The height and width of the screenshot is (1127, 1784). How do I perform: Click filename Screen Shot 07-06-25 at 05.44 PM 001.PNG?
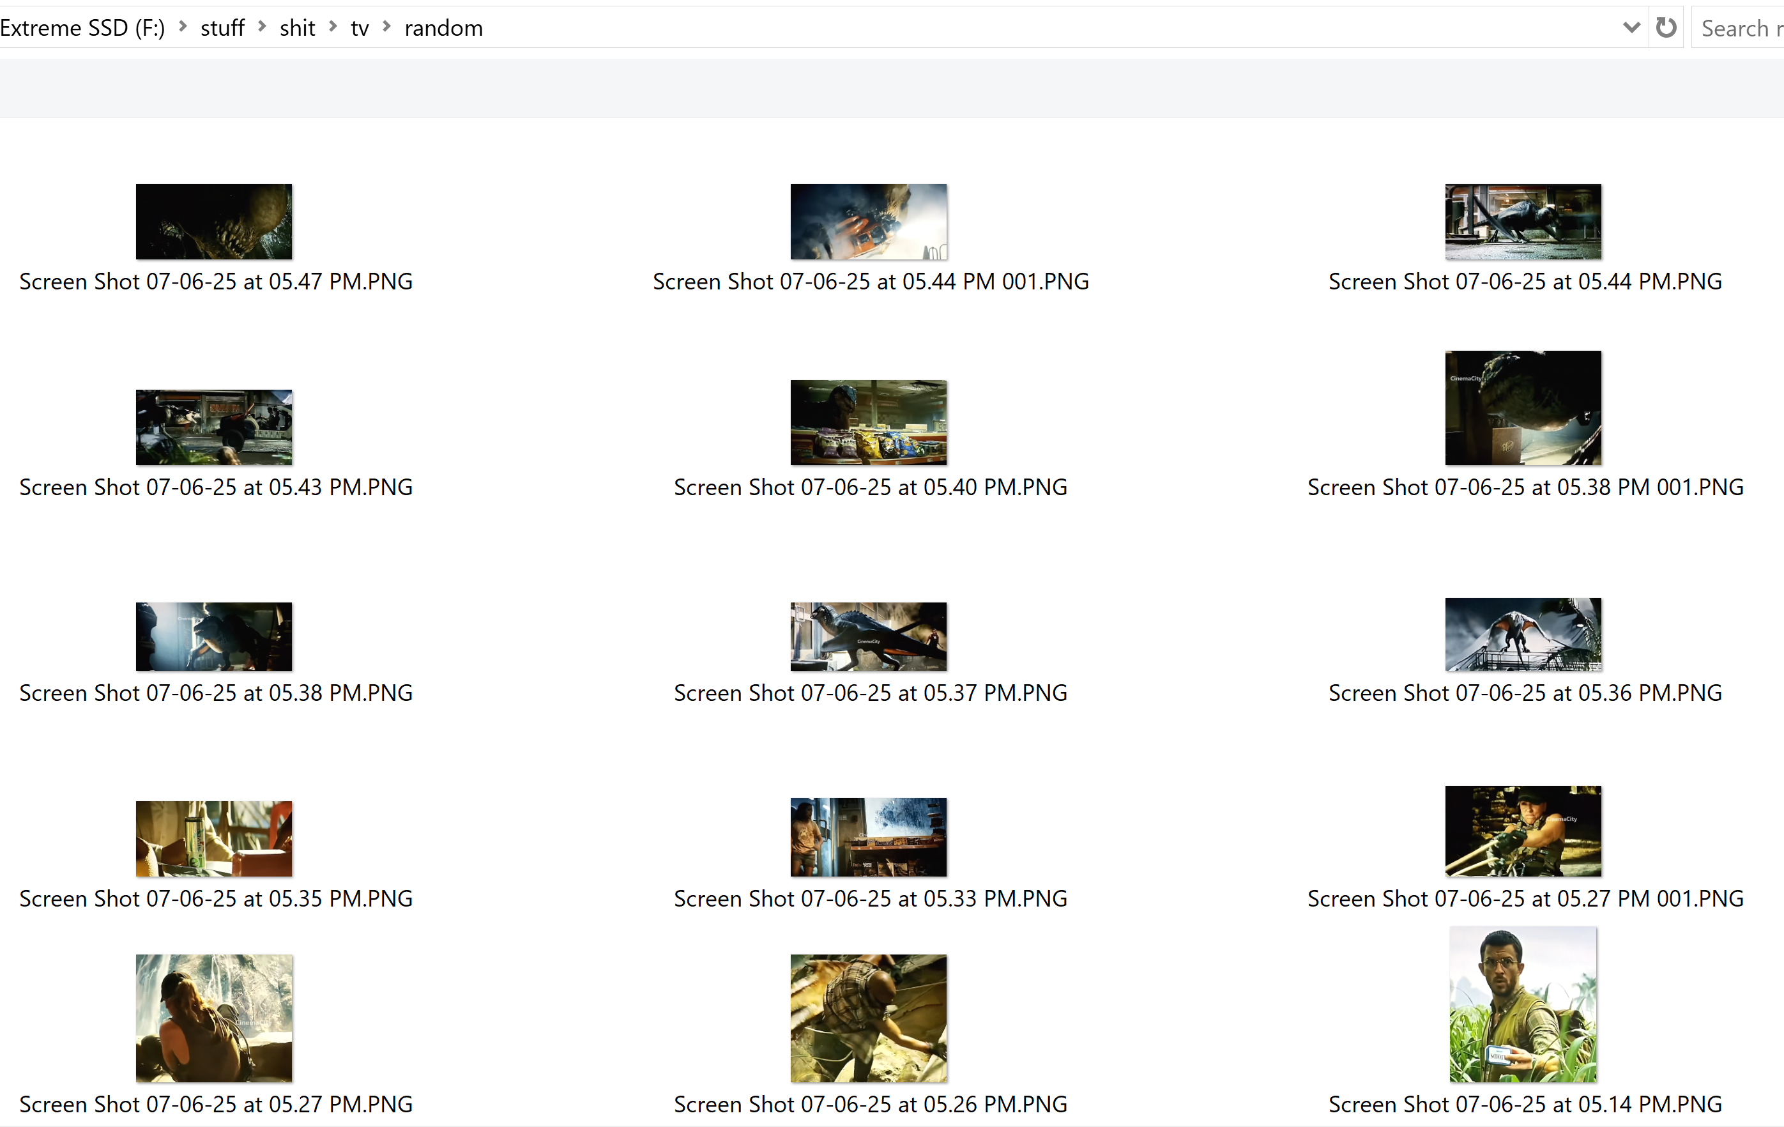coord(871,282)
